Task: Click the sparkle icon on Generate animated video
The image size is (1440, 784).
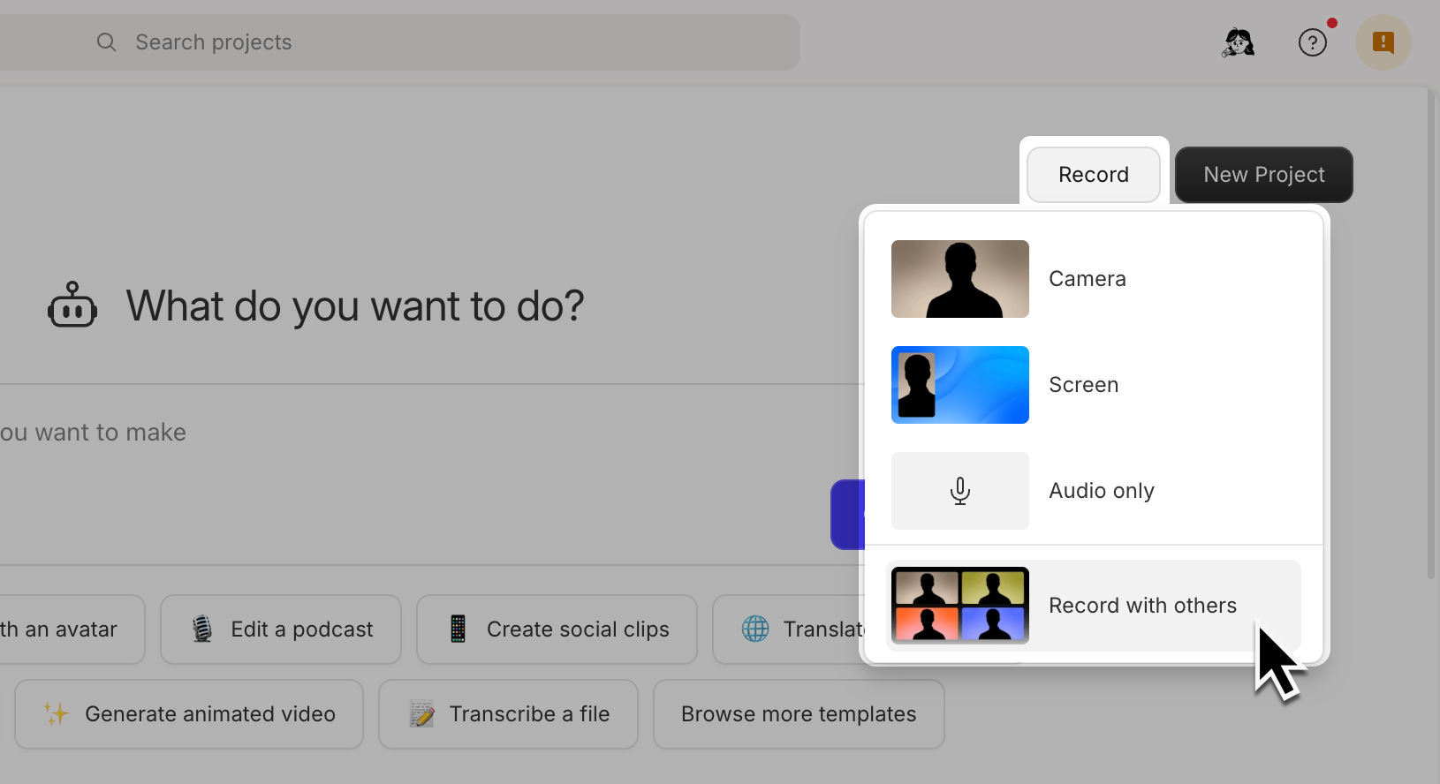Action: pos(56,714)
